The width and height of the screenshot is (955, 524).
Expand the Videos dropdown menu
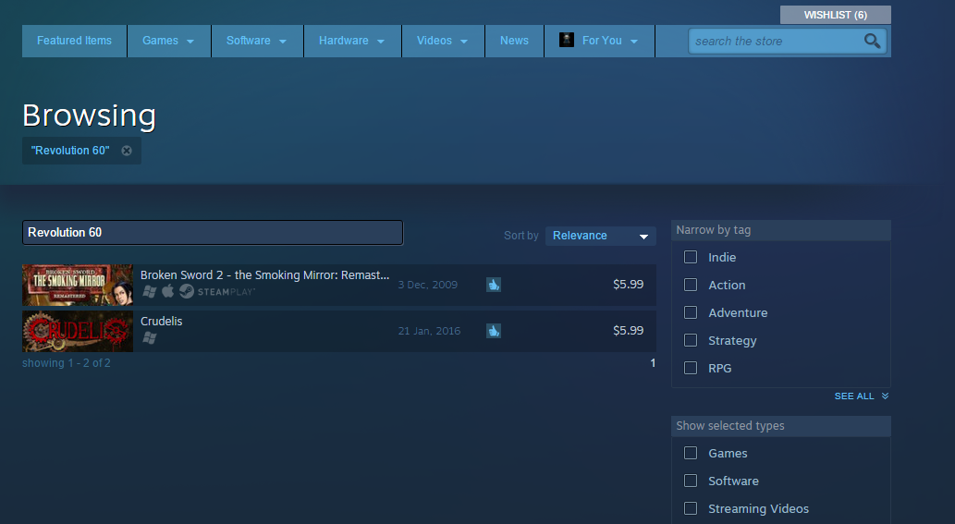tap(443, 41)
